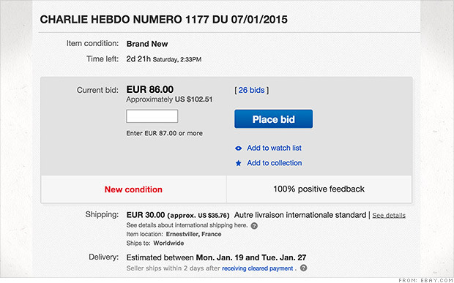Open See details shipping link
Viewport: 454px width, 283px height.
pos(389,215)
